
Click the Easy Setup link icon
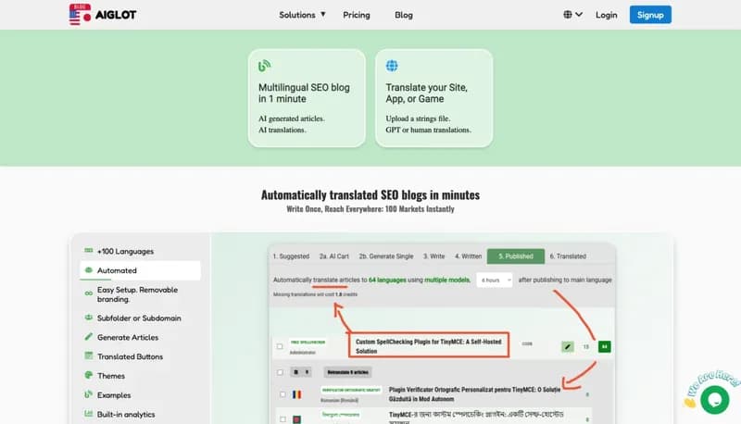click(88, 293)
